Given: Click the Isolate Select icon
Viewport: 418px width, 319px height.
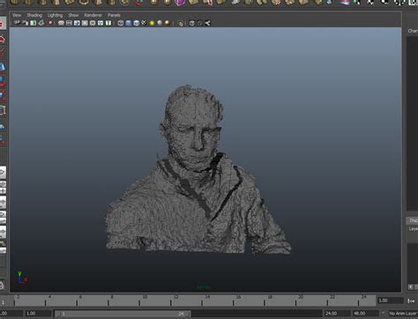Looking at the screenshot, I should pyautogui.click(x=180, y=23).
